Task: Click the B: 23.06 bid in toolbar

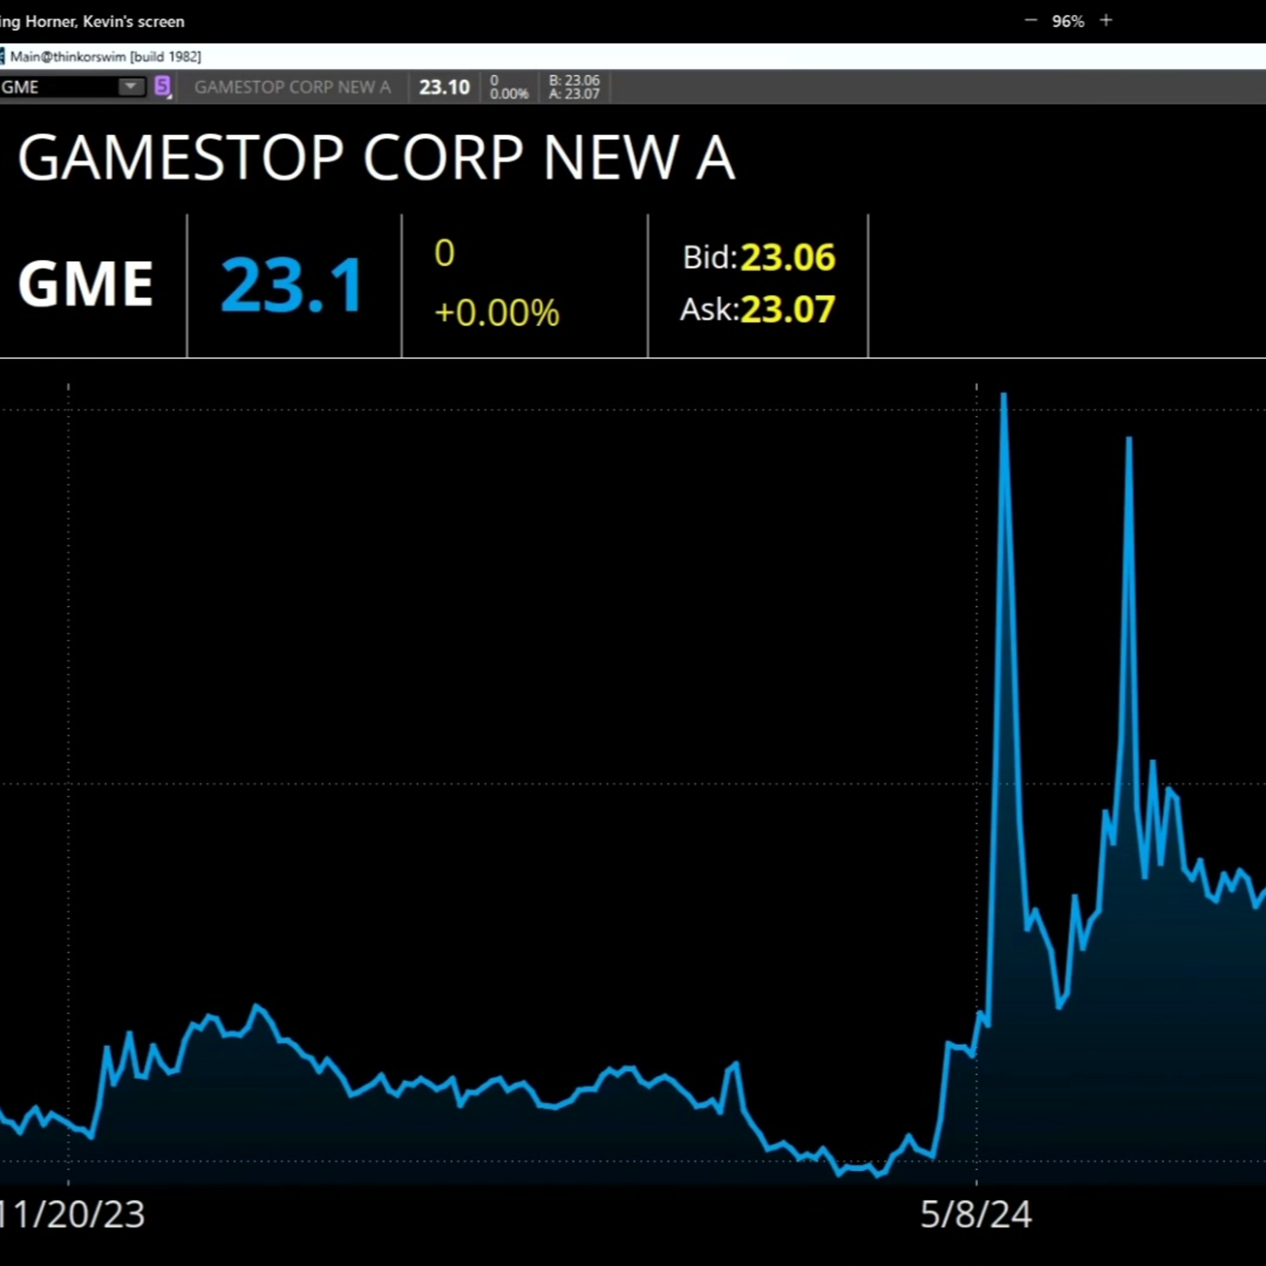Action: tap(574, 80)
